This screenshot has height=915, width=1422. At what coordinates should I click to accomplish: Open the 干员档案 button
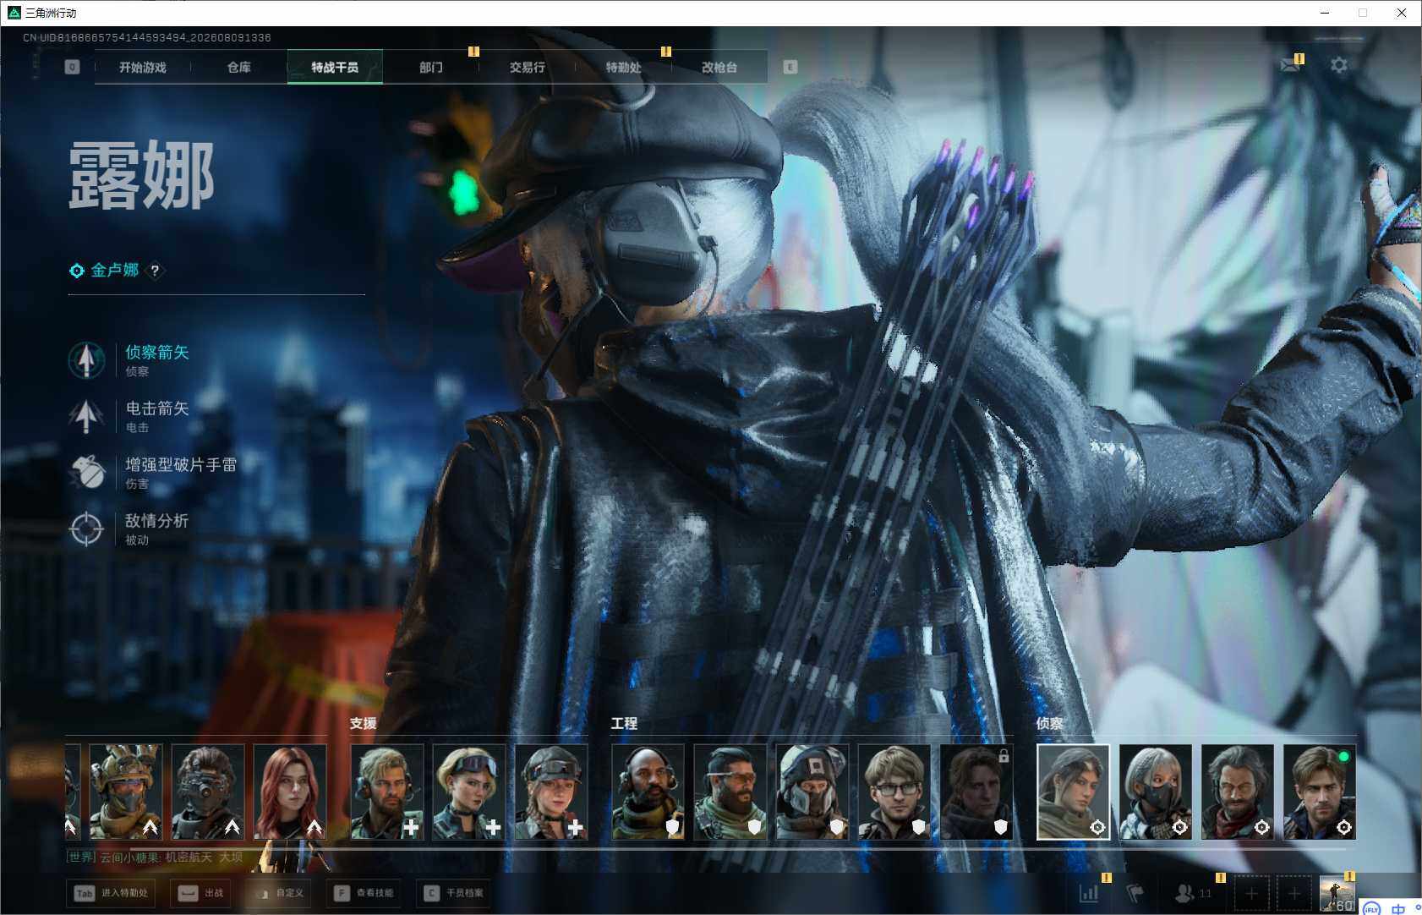click(454, 893)
